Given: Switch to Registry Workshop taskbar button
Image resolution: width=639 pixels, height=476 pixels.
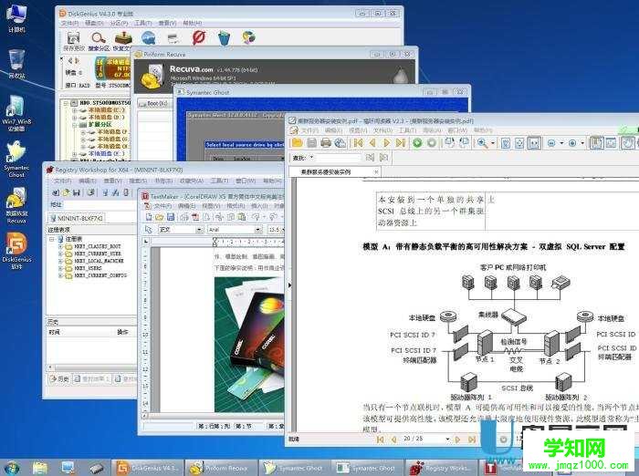Looking at the screenshot, I should click(442, 469).
